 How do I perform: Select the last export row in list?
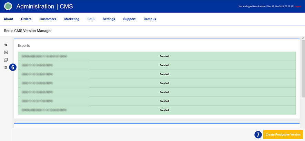click(157, 110)
